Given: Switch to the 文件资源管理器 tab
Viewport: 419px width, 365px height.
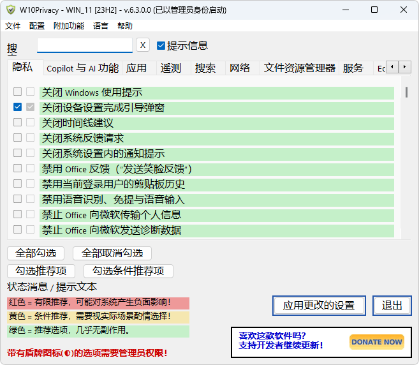Looking at the screenshot, I should tap(300, 68).
